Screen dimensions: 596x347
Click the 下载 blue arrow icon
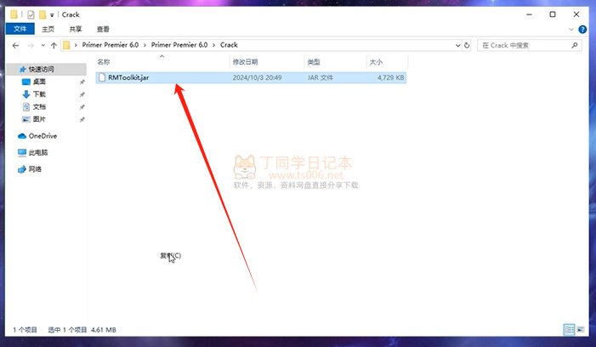(26, 94)
